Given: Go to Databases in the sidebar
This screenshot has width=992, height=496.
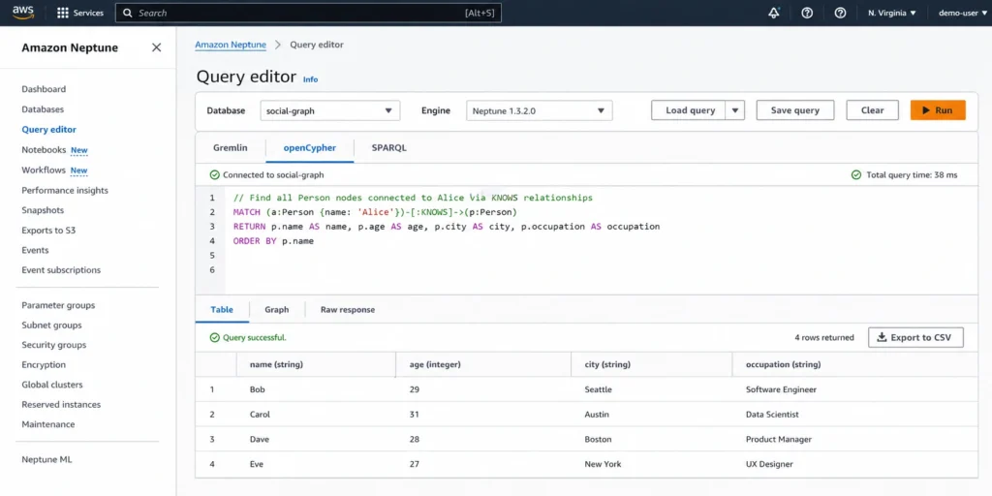Looking at the screenshot, I should tap(43, 109).
